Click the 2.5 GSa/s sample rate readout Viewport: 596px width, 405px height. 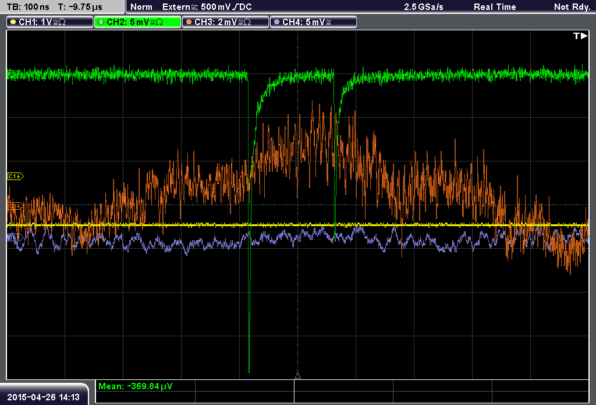424,7
